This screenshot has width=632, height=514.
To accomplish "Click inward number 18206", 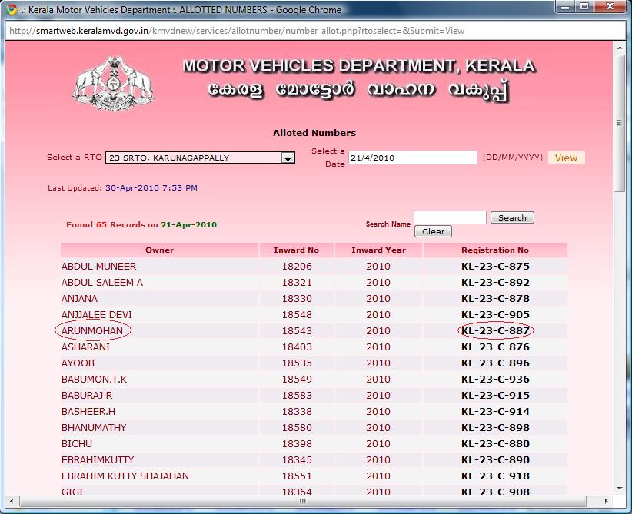I will click(297, 267).
